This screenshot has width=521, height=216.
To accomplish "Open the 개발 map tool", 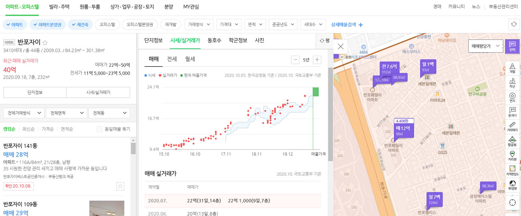I will [x=512, y=68].
